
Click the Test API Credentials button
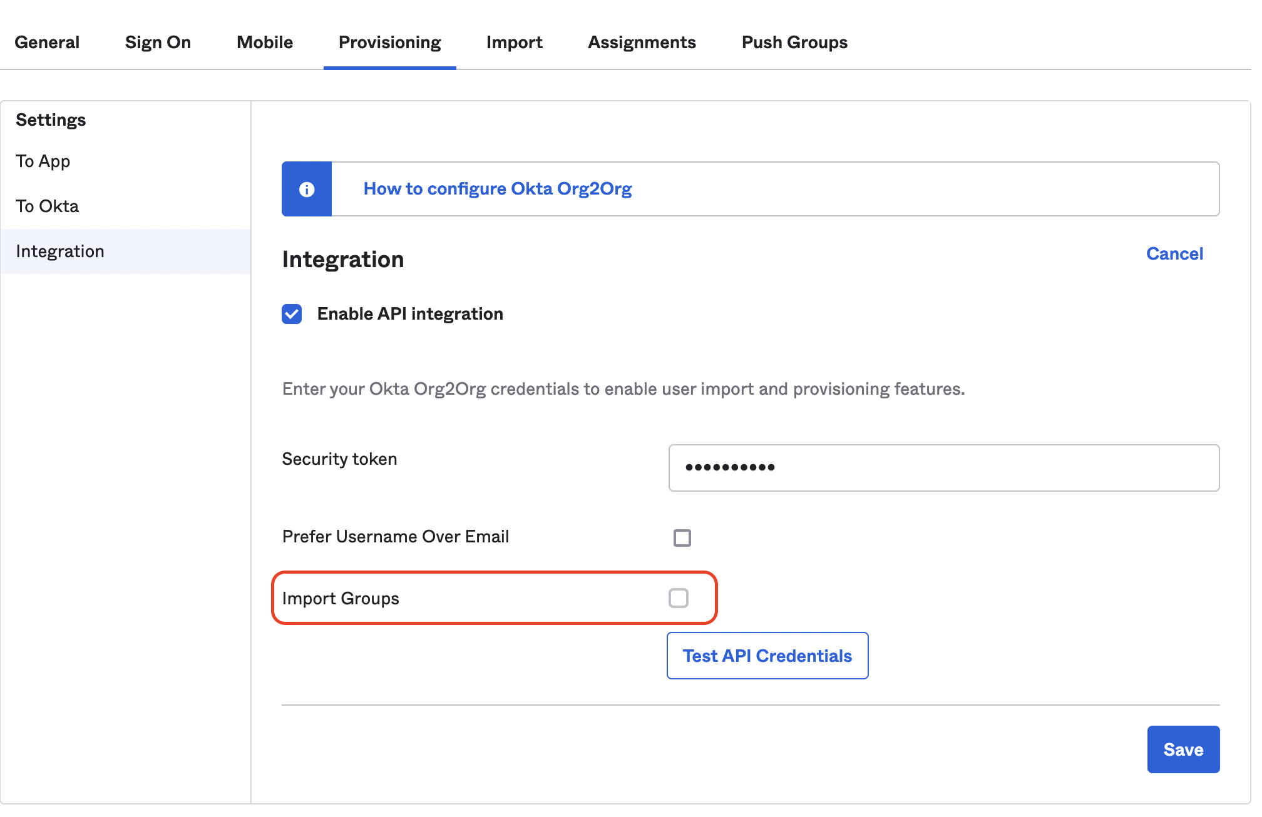(x=766, y=655)
